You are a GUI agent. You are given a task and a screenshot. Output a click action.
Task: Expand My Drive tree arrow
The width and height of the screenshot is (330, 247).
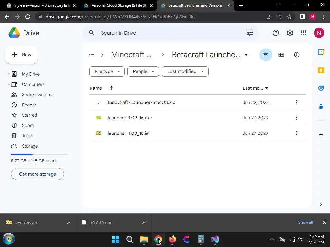pyautogui.click(x=9, y=74)
